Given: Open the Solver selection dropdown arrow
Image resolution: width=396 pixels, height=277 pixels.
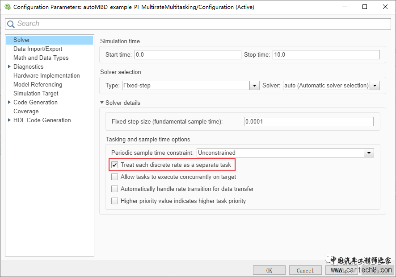Looking at the screenshot, I should click(x=375, y=86).
